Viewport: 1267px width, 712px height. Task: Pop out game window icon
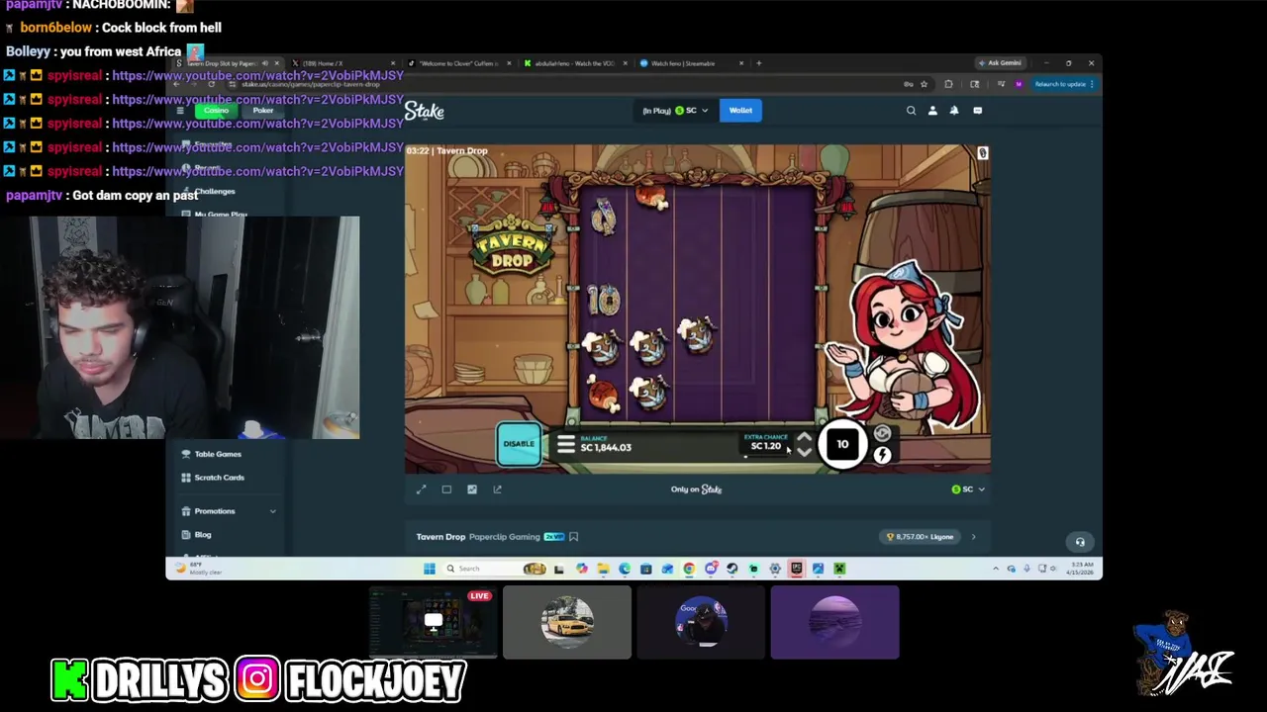pyautogui.click(x=497, y=489)
